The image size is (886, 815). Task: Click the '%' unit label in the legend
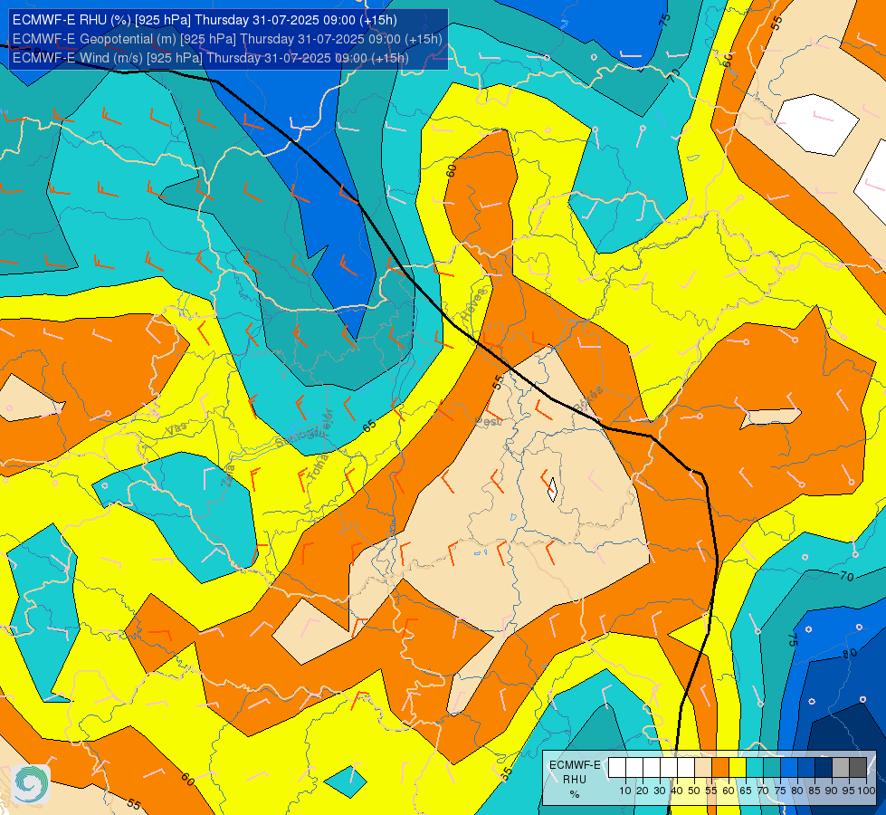pos(575,794)
